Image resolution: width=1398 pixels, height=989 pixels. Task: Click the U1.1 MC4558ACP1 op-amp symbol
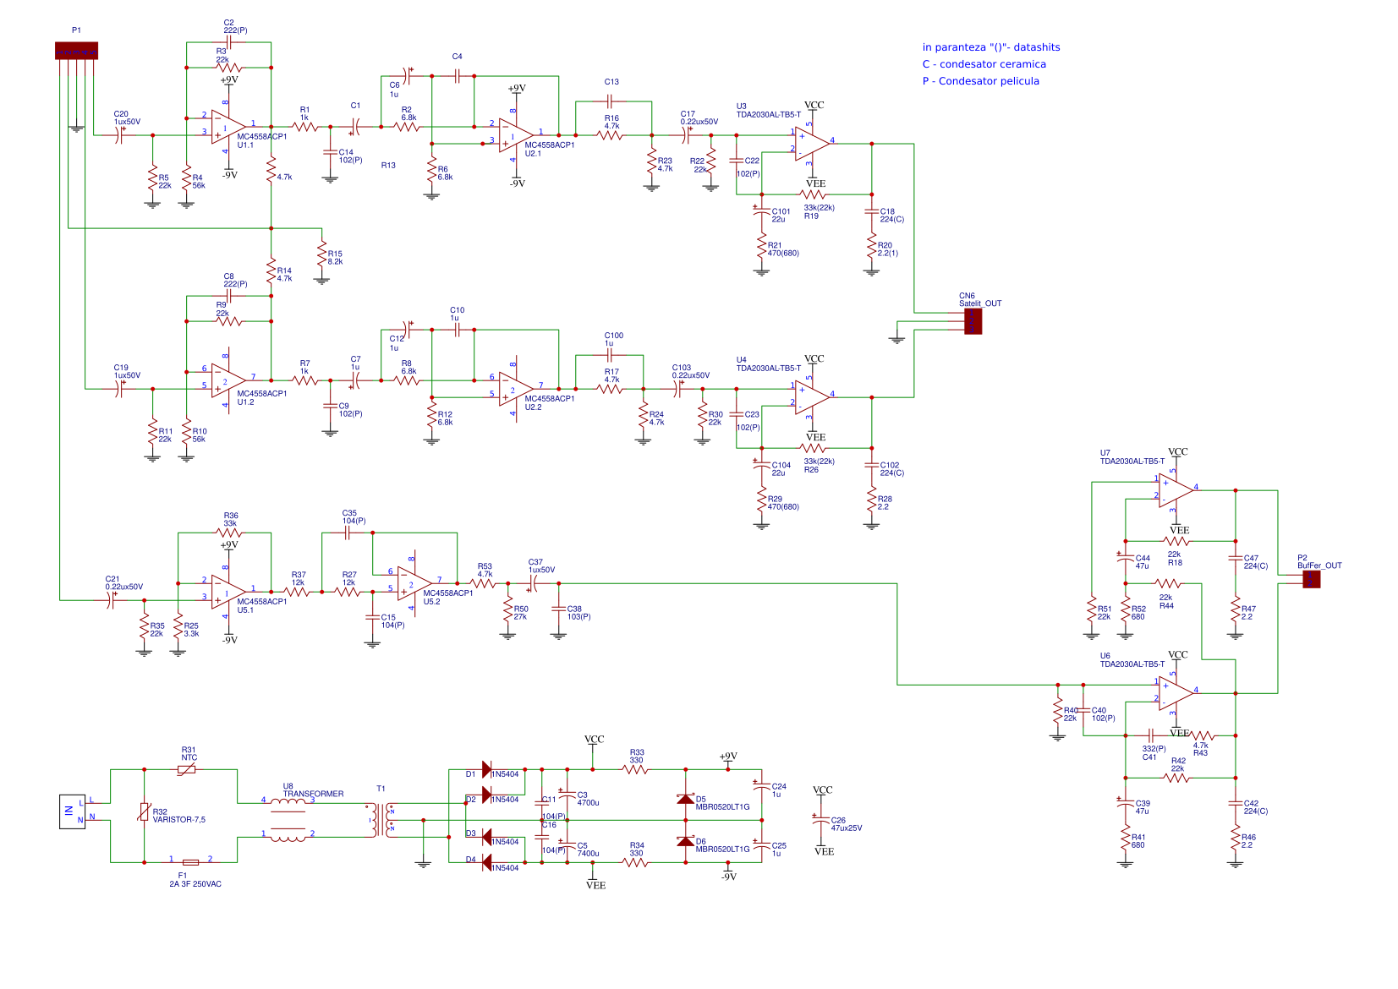227,127
